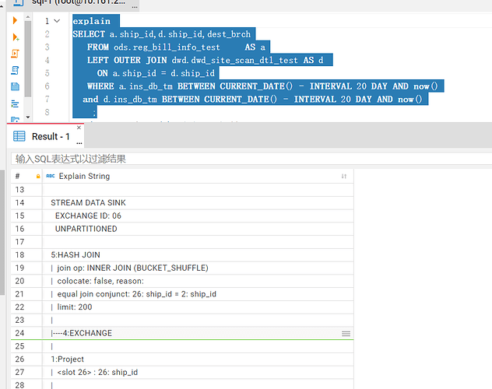Click the lock icon in column header
The height and width of the screenshot is (389, 492).
coord(37,177)
